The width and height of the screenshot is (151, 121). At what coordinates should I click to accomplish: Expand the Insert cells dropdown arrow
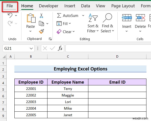tap(127, 31)
